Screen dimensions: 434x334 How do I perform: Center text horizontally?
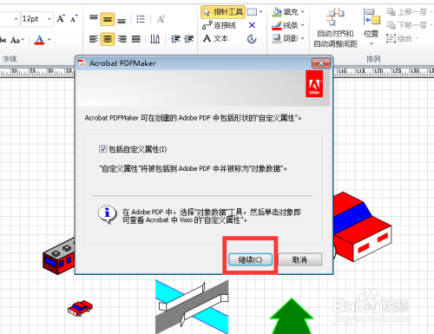coord(108,39)
